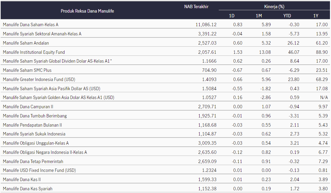Click the 1Y value 88.90
This screenshot has width=331, height=193.
pyautogui.click(x=322, y=52)
